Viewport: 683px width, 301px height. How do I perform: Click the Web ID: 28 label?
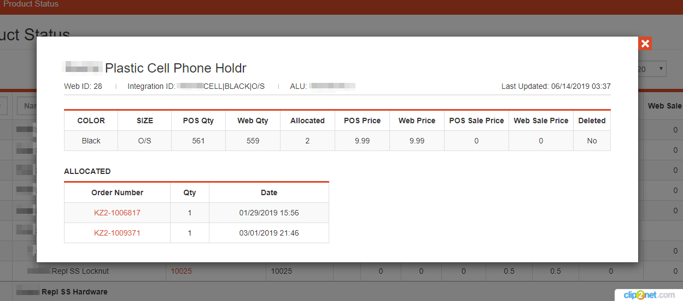83,86
